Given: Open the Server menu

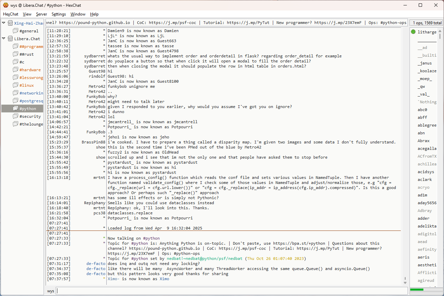Looking at the screenshot, I should [42, 14].
